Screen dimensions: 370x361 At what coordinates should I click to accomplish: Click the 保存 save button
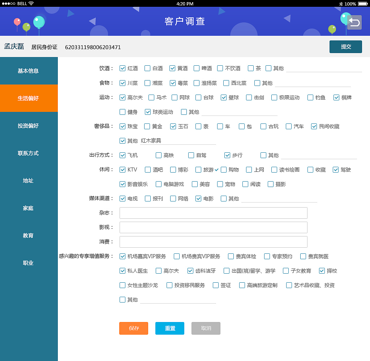tap(133, 328)
